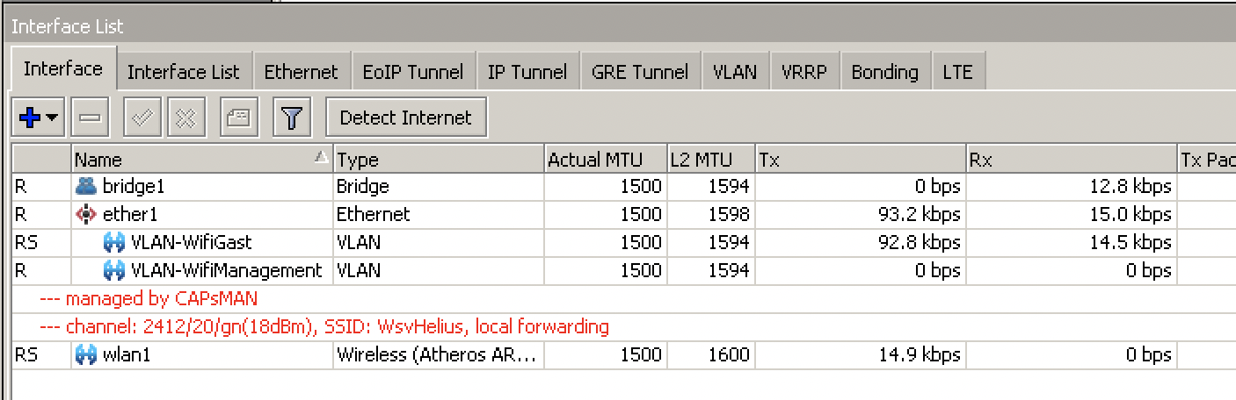Viewport: 1236px width, 400px height.
Task: Select the bridge1 row name
Action: pos(134,186)
